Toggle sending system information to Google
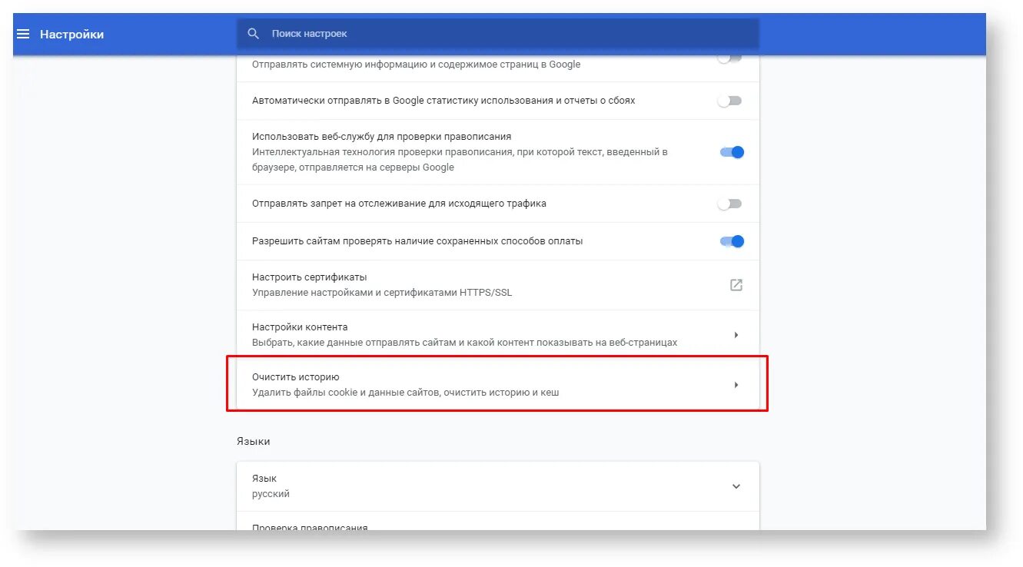The height and width of the screenshot is (567, 1023). point(729,58)
